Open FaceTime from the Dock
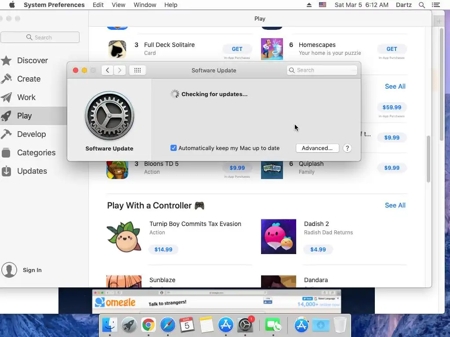450x337 pixels. click(x=273, y=325)
